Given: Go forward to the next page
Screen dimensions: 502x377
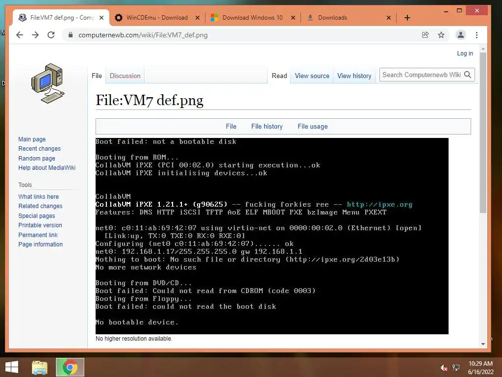Looking at the screenshot, I should pos(35,35).
